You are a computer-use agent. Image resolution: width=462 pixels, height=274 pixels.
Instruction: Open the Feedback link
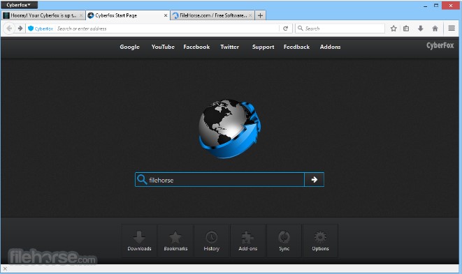(296, 47)
